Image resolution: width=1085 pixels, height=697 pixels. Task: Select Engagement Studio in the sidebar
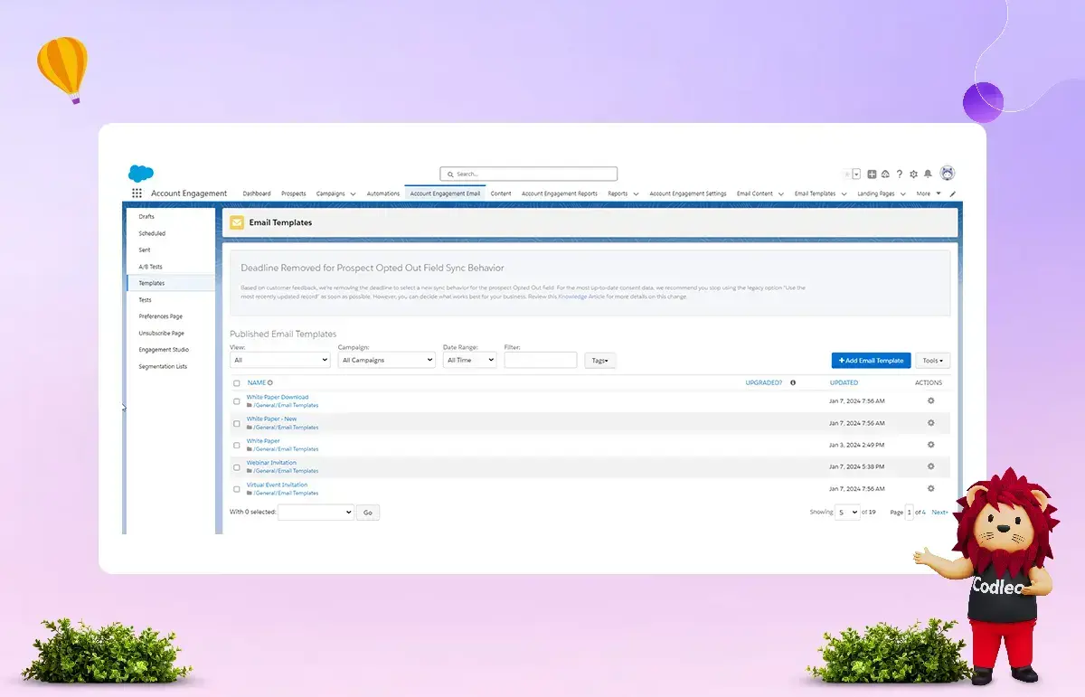[164, 350]
